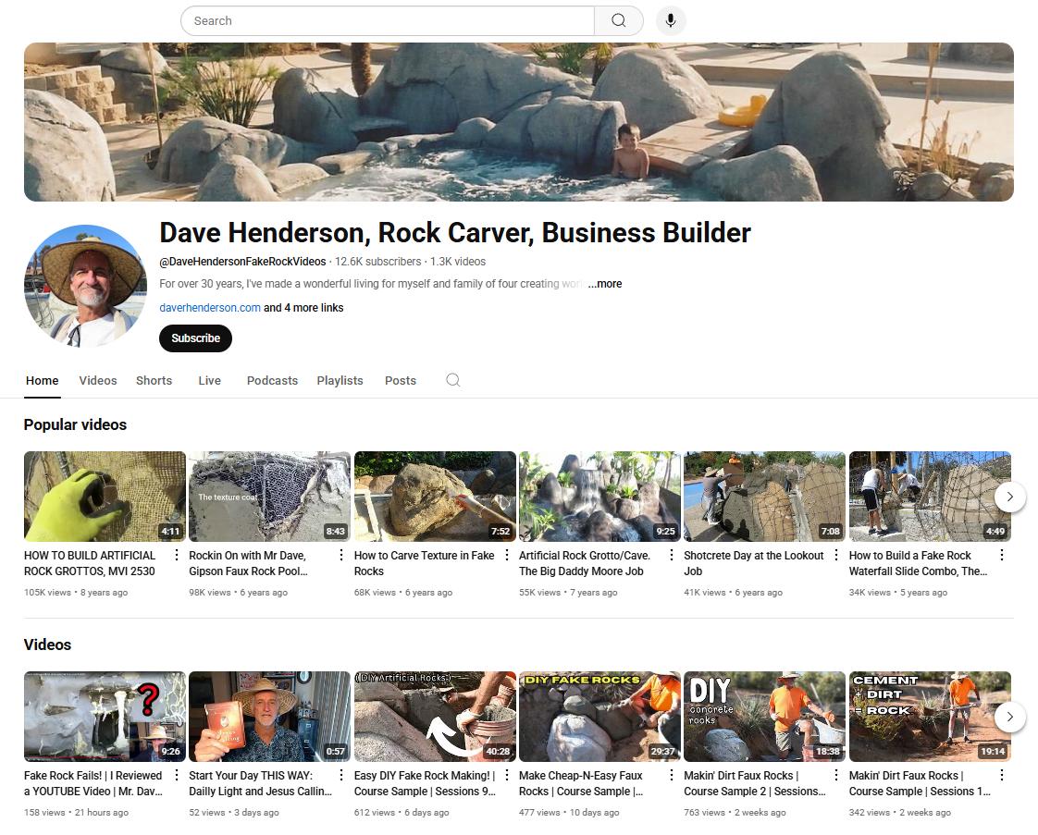Open options menu for Shotcrete Day video
This screenshot has width=1038, height=835.
[x=836, y=555]
